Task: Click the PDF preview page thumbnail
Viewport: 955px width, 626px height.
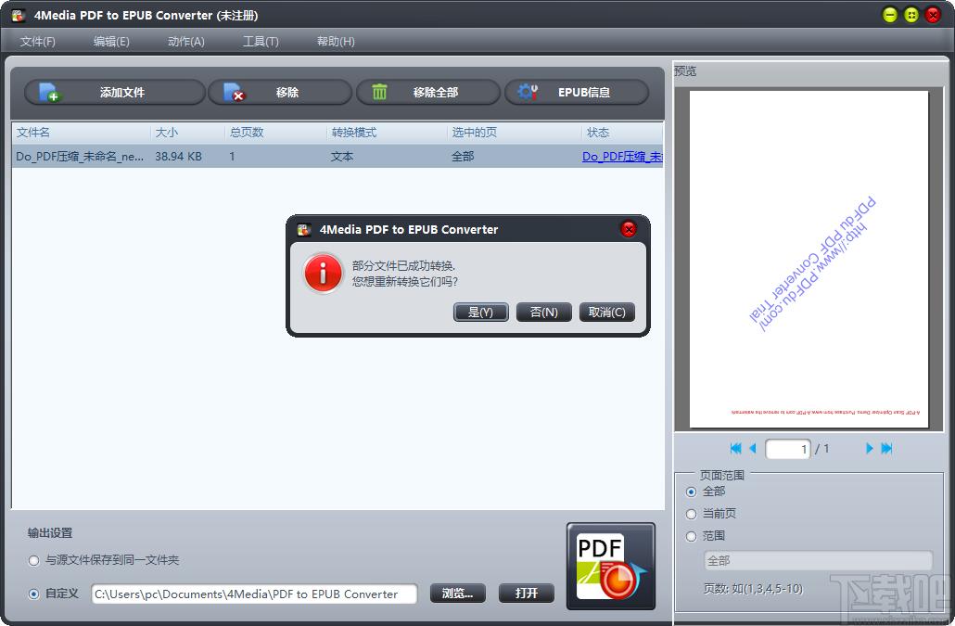Action: [809, 260]
